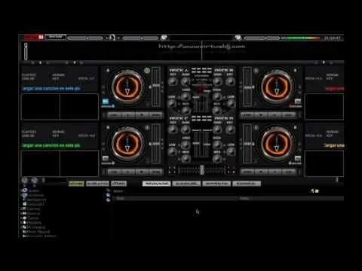Click the green 'Cargar una canción' text on Deck C
This screenshot has width=362, height=271.
point(51,145)
